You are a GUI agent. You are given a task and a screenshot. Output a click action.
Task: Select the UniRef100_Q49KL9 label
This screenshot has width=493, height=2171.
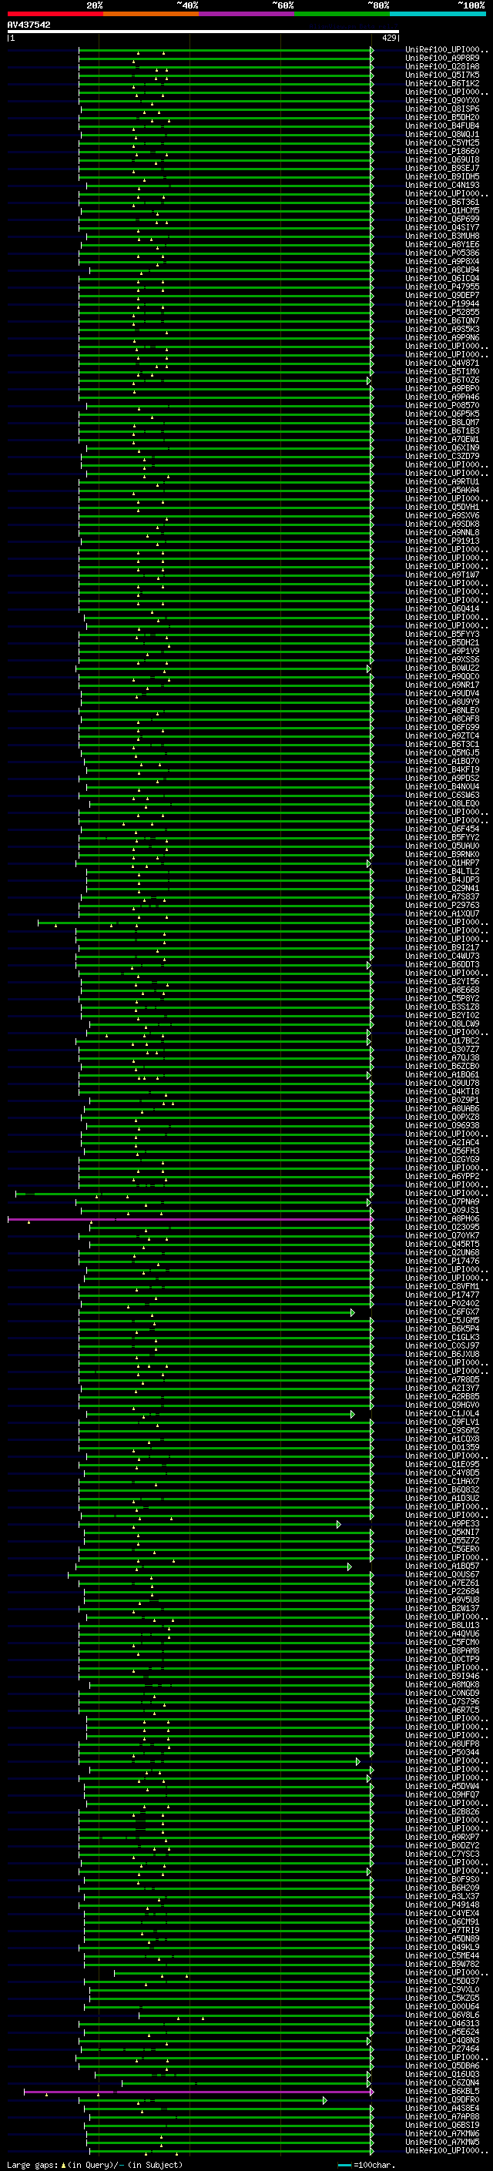coord(442,1948)
